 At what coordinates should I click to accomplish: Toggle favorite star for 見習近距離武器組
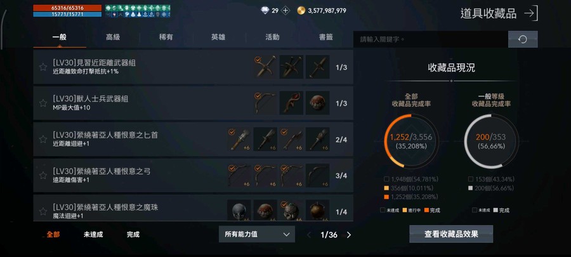click(x=43, y=67)
